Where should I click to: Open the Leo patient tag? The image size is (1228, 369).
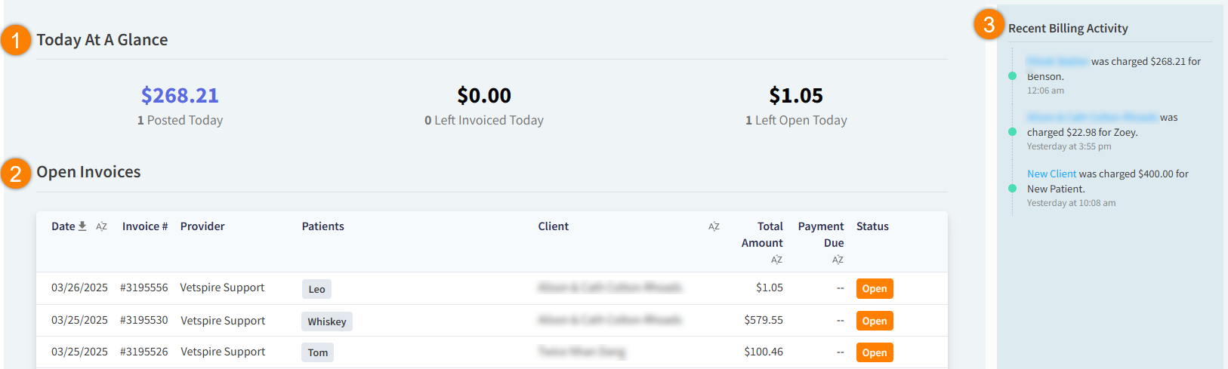click(x=316, y=289)
